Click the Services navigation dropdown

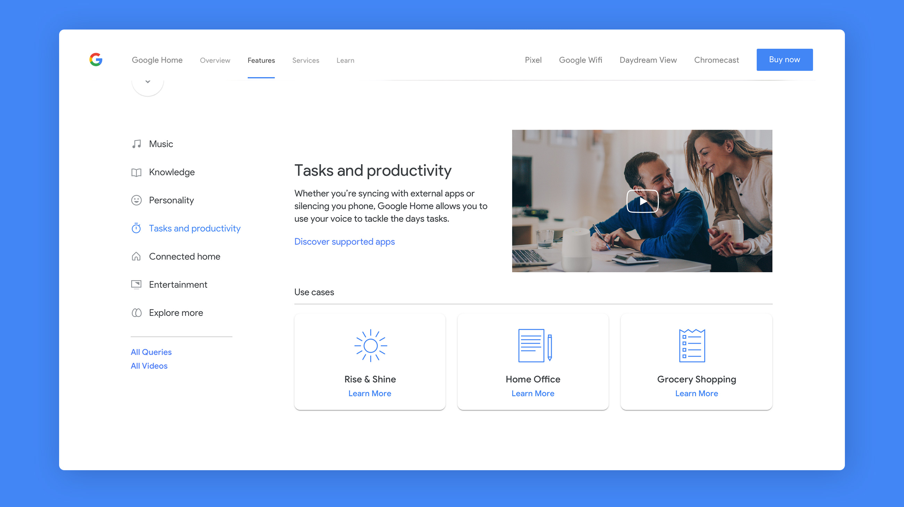pos(306,60)
